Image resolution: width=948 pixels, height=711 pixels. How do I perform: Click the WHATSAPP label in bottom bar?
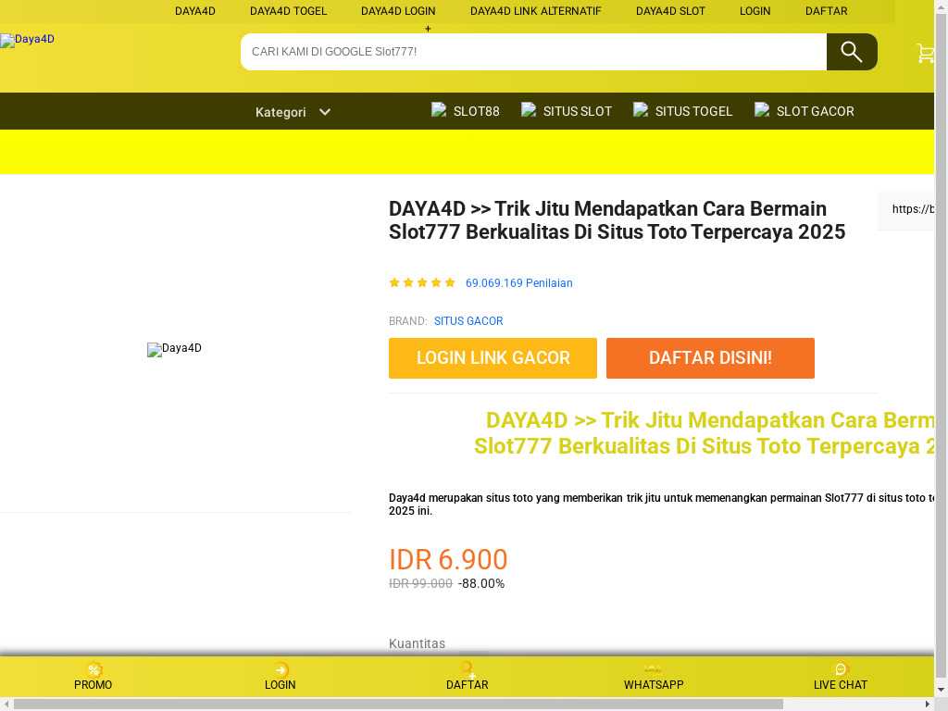point(654,684)
